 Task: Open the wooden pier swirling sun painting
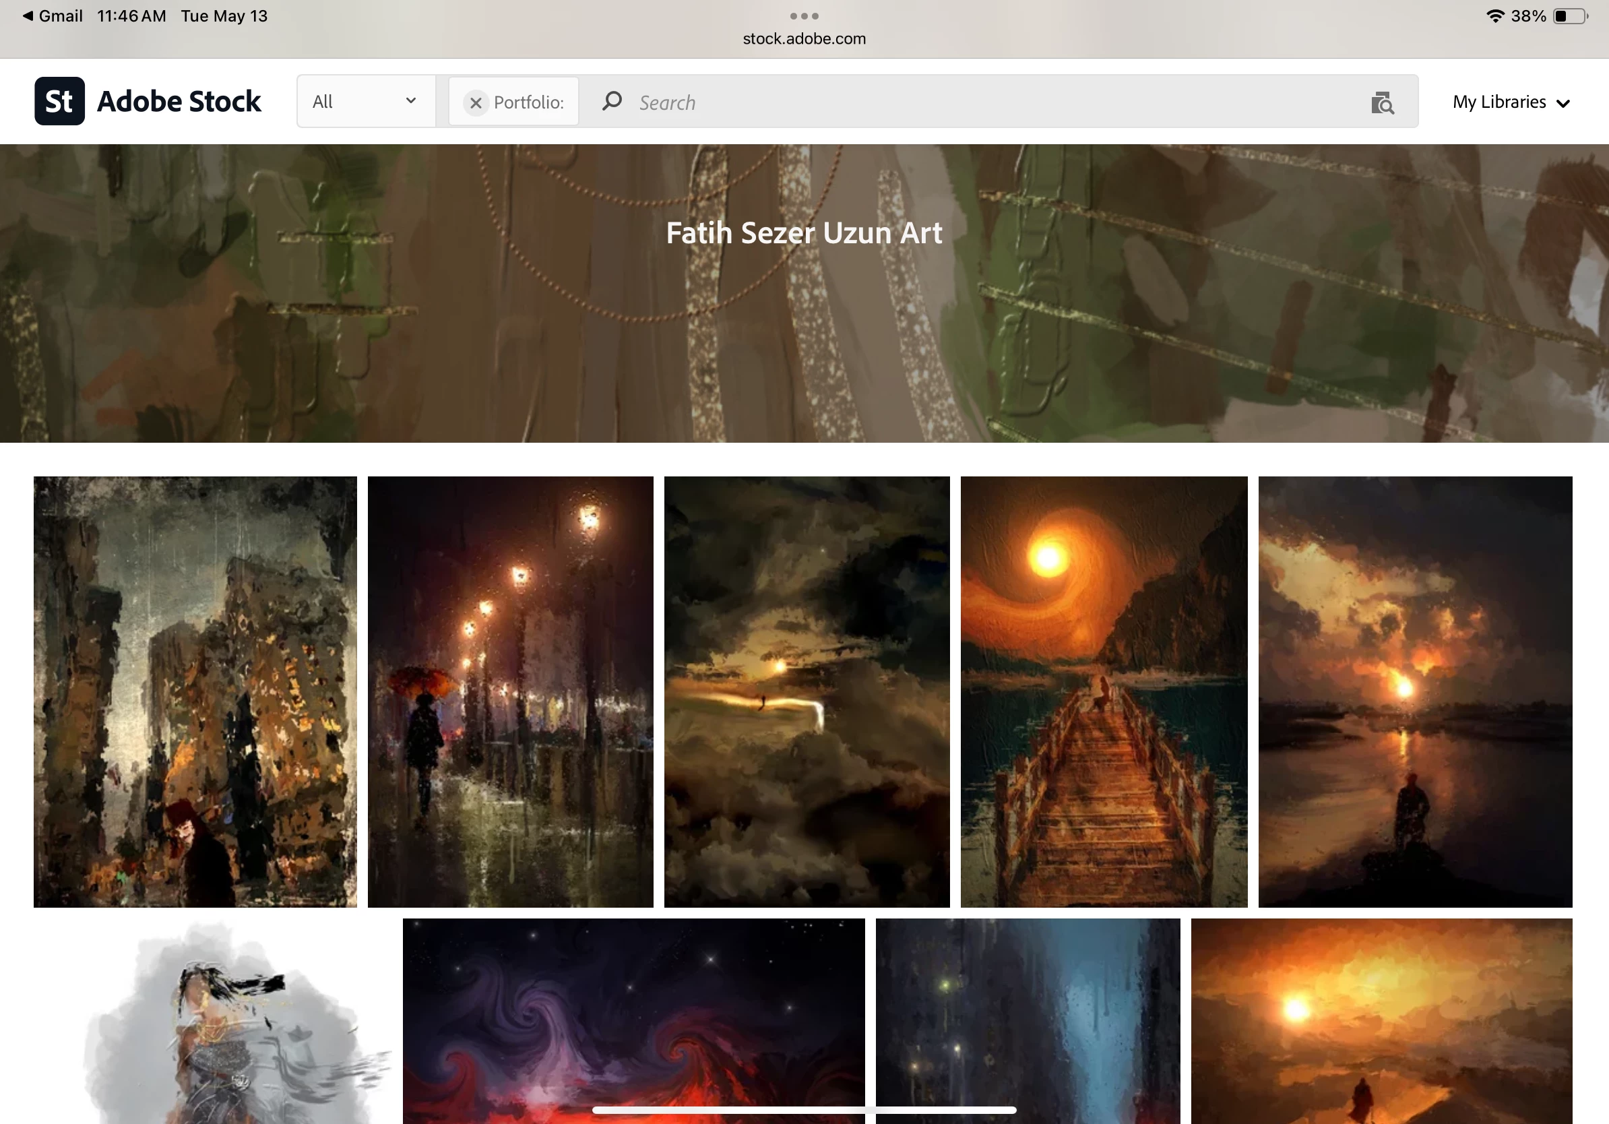(x=1104, y=691)
